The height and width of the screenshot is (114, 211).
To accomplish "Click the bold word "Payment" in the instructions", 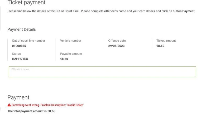I will tap(188, 11).
